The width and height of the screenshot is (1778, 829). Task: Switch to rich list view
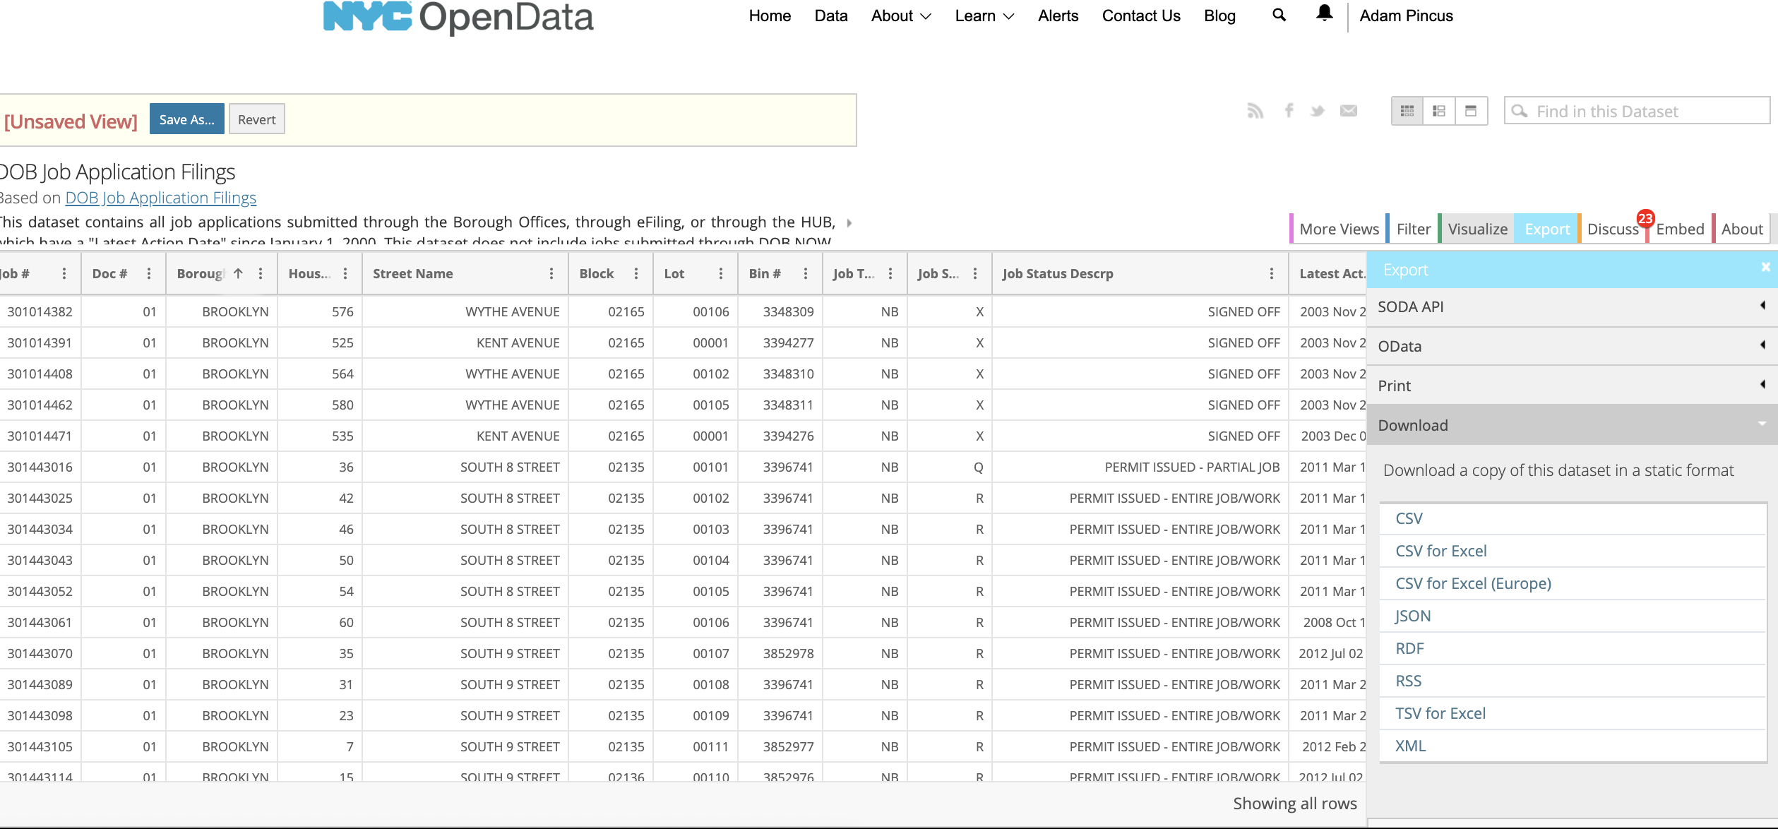1439,111
